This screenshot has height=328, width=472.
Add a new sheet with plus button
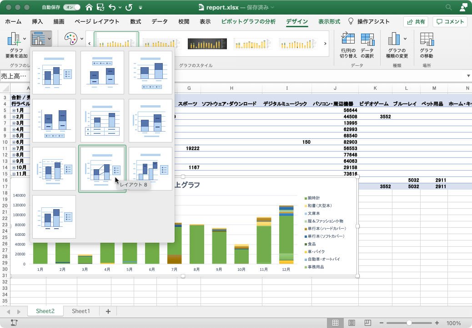(108, 312)
